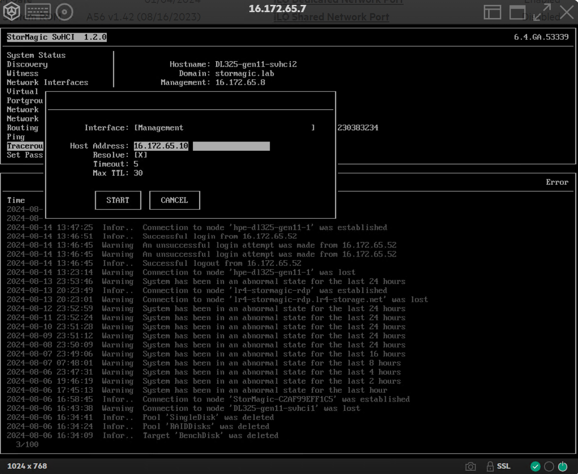Toggle the Resolve [X] checkbox
Screen dimensions: 578x474
click(x=140, y=155)
